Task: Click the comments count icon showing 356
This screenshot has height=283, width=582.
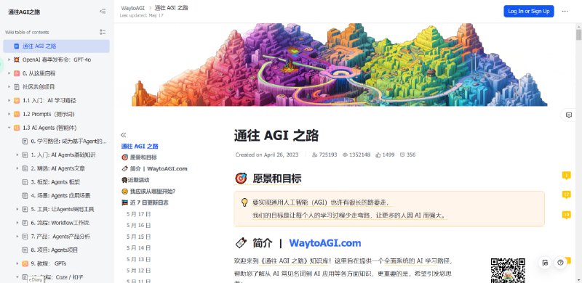Action: [x=402, y=155]
